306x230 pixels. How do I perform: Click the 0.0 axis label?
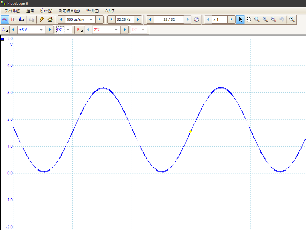coord(10,173)
